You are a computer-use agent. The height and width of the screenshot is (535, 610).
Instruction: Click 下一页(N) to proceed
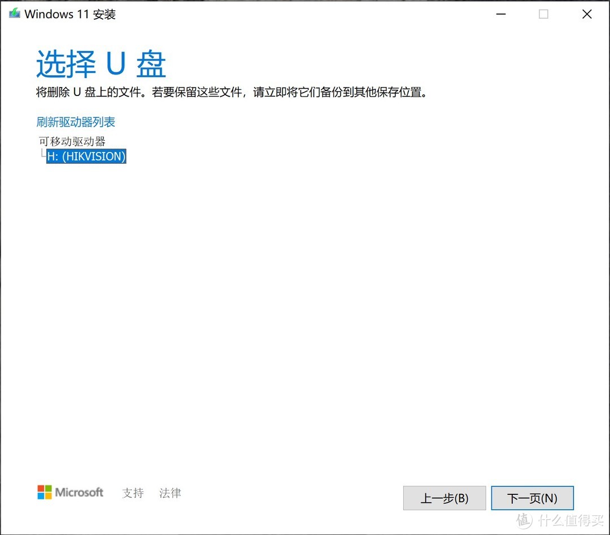click(x=532, y=498)
